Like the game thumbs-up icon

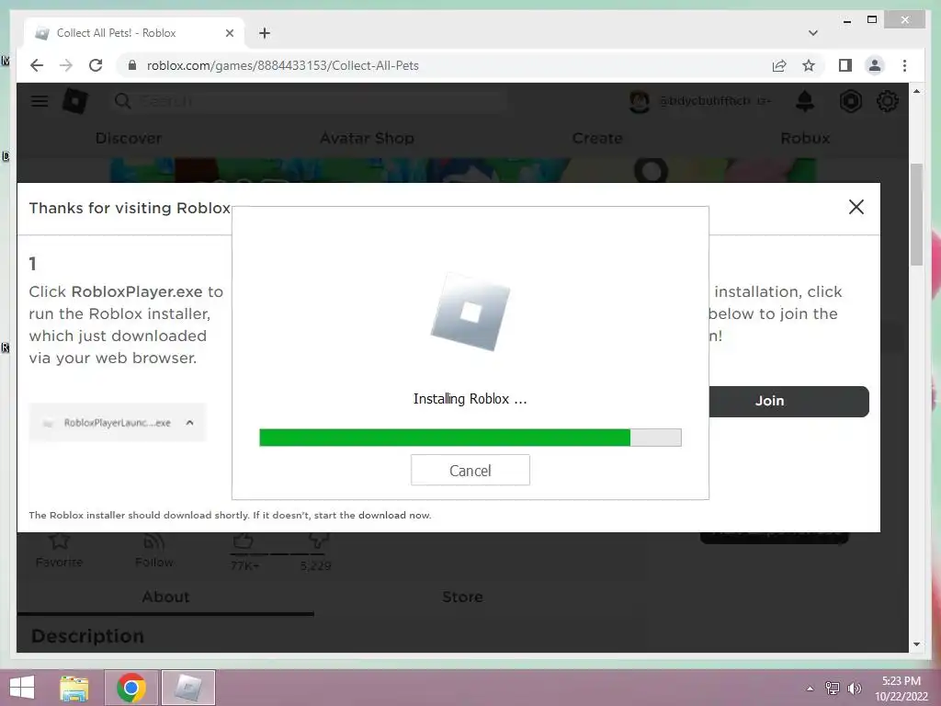(243, 541)
